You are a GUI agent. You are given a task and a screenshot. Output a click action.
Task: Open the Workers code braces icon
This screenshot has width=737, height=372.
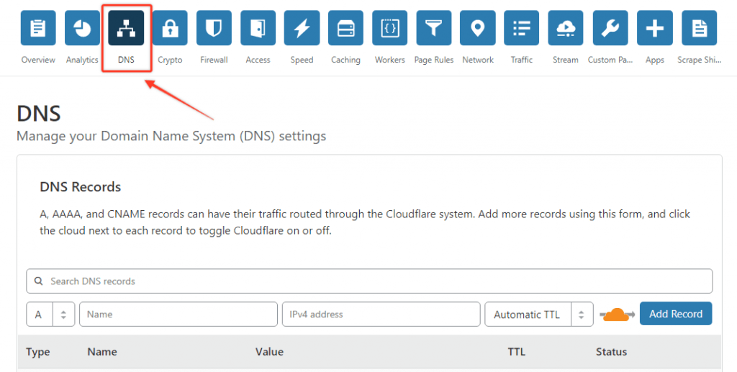(389, 28)
